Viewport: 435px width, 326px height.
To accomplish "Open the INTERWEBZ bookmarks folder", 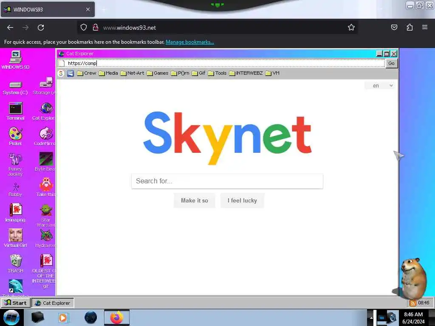I will click(246, 73).
